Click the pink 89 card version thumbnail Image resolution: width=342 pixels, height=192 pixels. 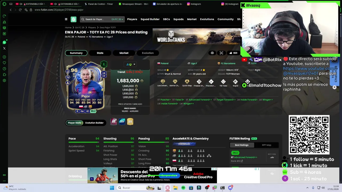click(x=114, y=121)
